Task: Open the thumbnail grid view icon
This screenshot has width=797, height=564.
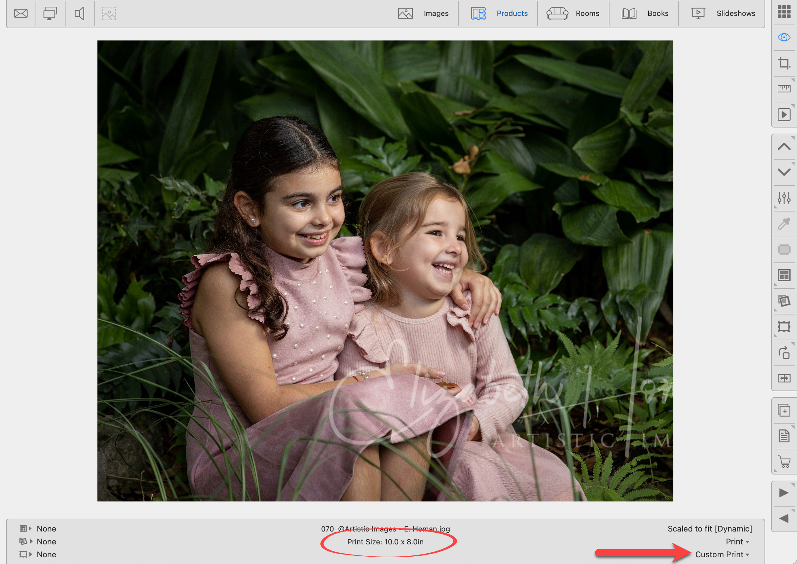Action: point(784,11)
